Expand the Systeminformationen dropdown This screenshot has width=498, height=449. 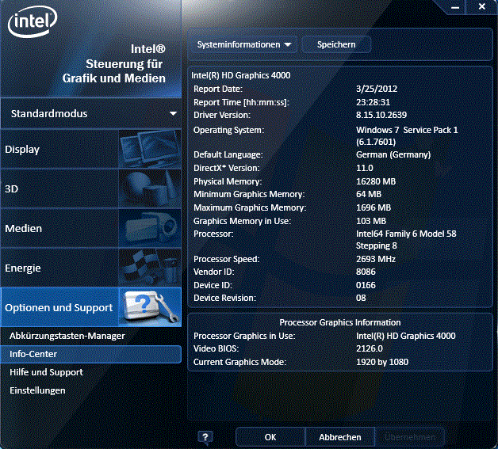(x=243, y=45)
